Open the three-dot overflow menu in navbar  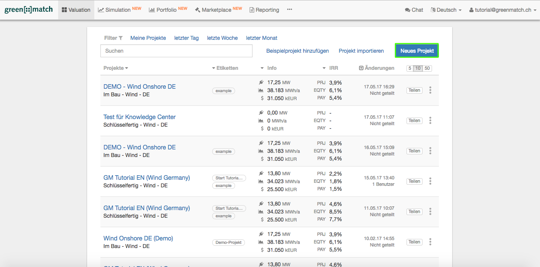tap(289, 10)
